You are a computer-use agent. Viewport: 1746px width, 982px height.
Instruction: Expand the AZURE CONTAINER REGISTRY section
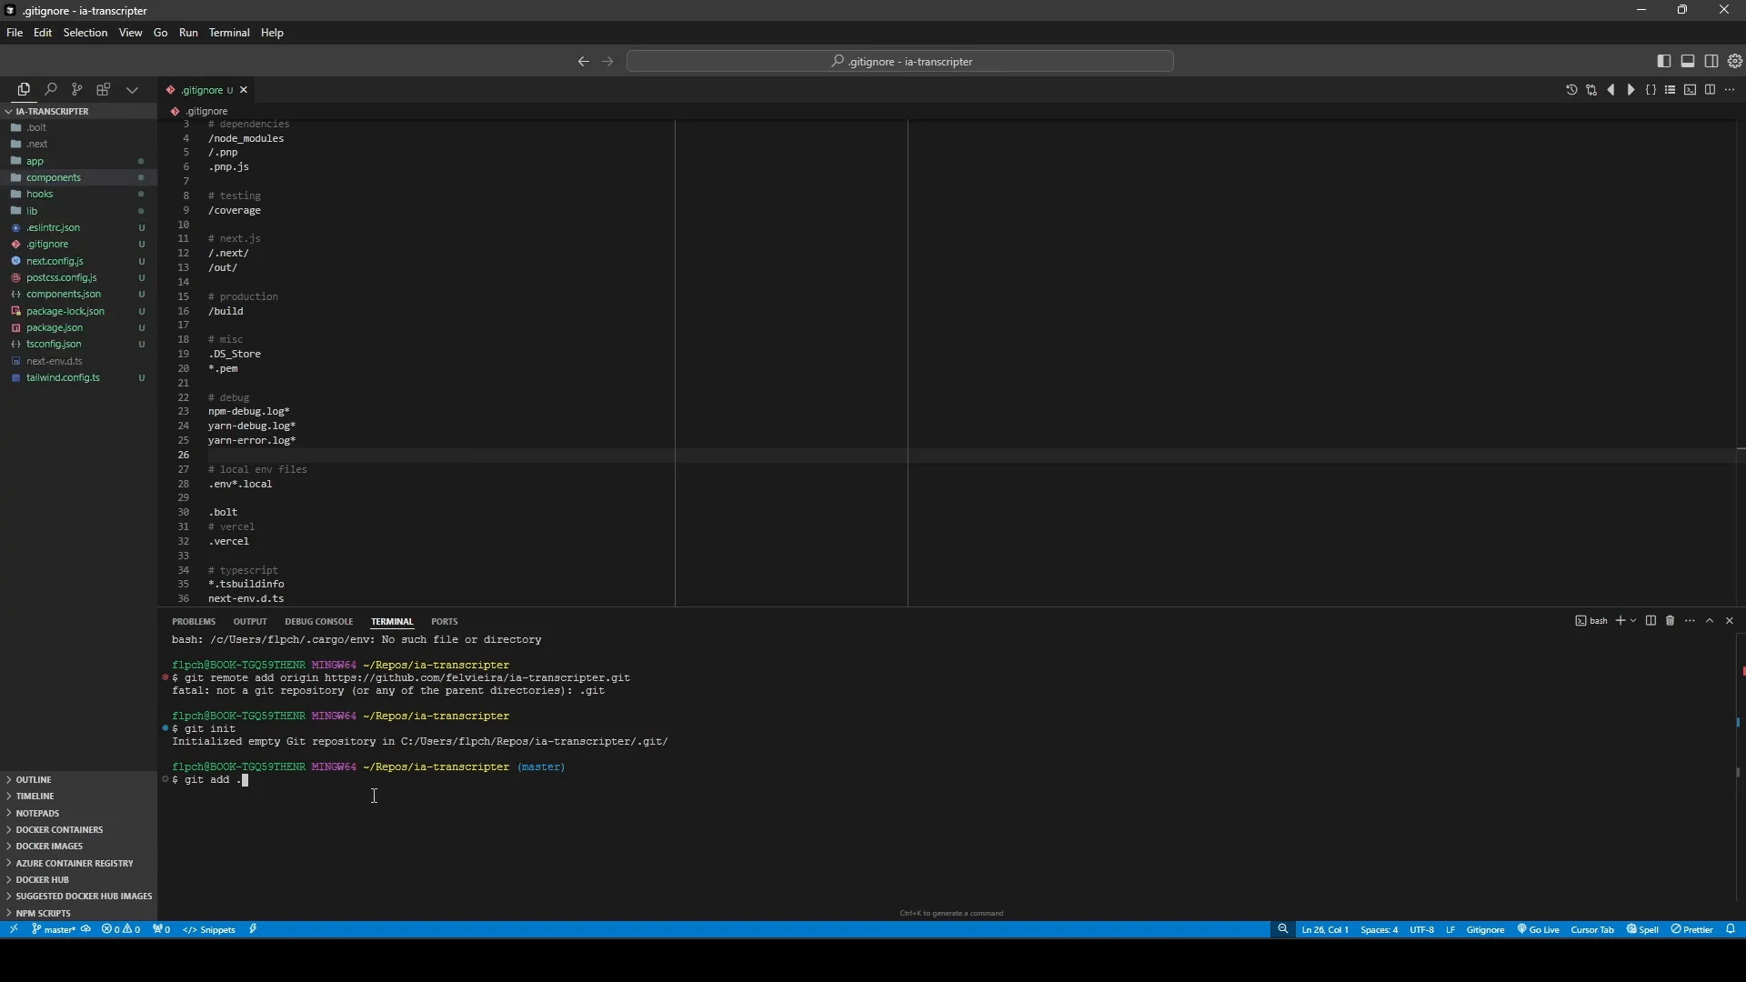pos(78,864)
